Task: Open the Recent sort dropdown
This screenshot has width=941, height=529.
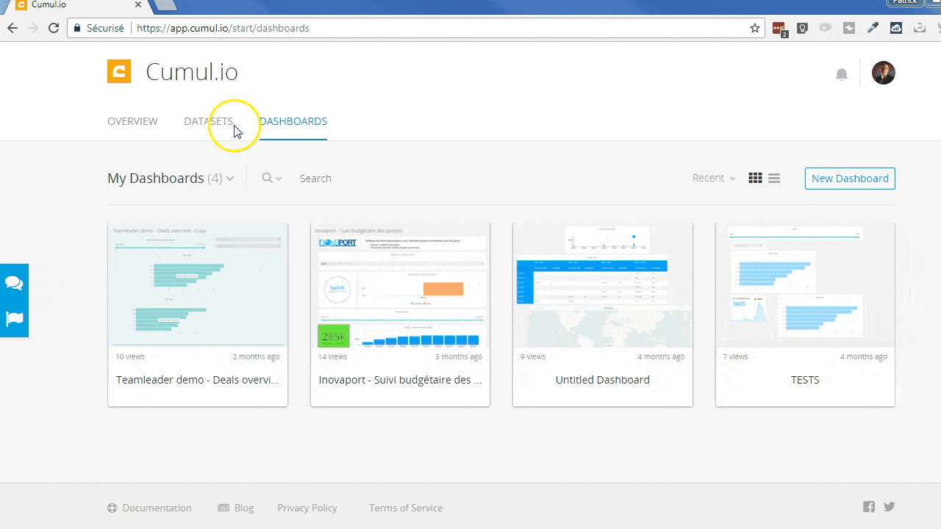Action: [x=714, y=179]
